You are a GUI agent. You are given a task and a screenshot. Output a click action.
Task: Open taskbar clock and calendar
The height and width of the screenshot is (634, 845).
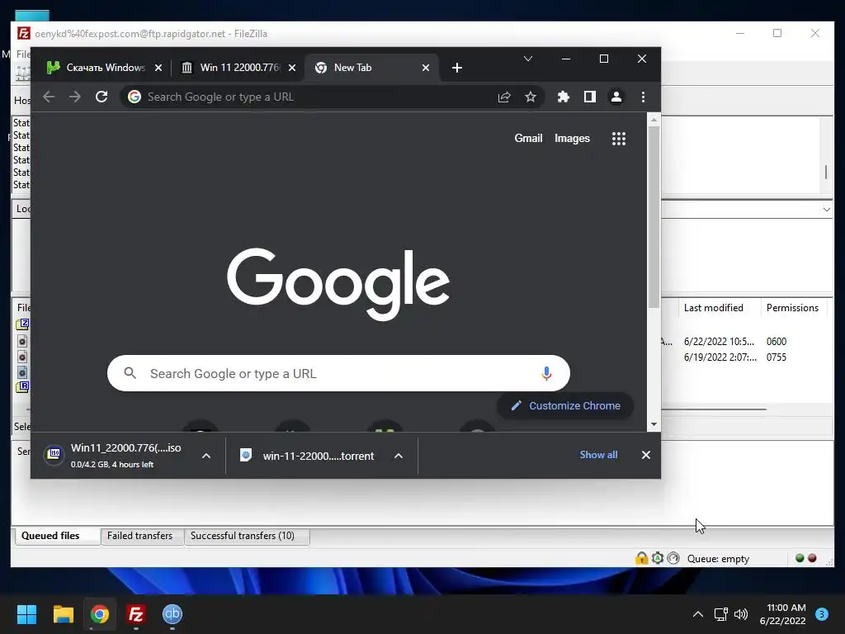point(782,614)
